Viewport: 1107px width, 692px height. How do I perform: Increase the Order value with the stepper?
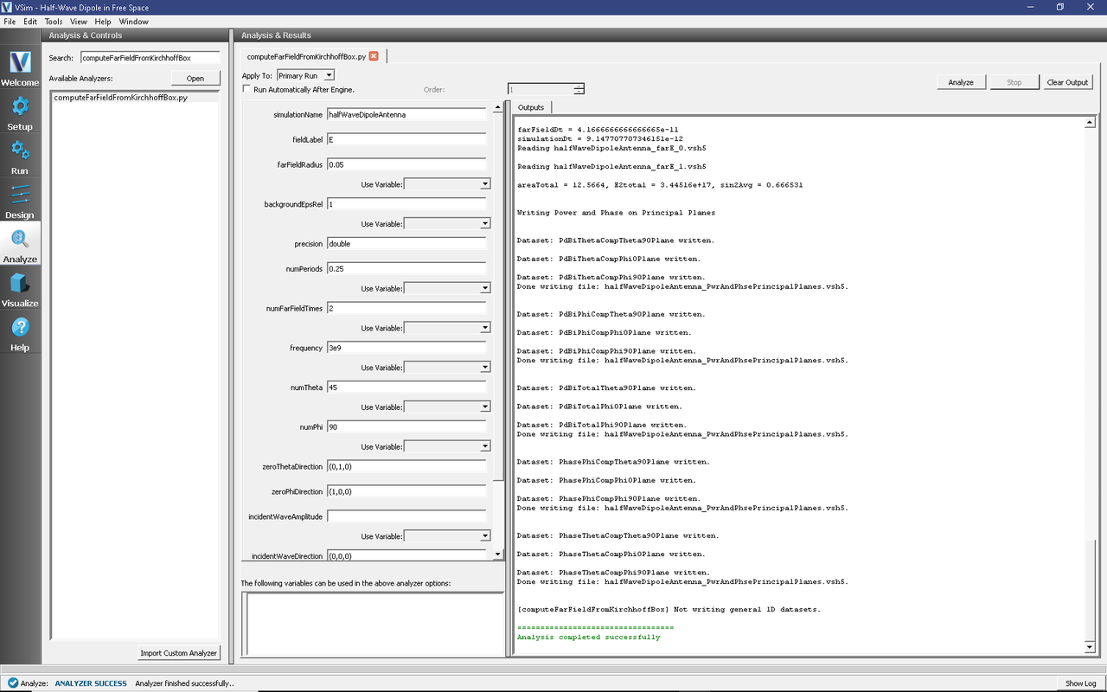pyautogui.click(x=578, y=86)
